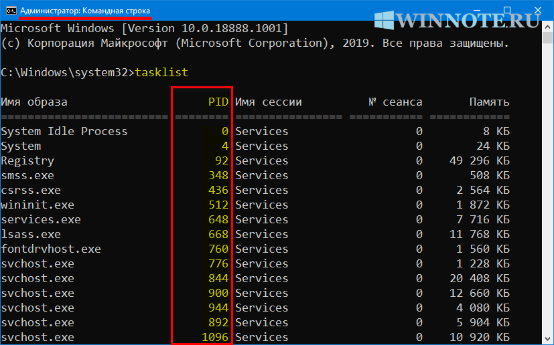Click memory value "49 296 КБ"
Image resolution: width=554 pixels, height=345 pixels.
(x=480, y=161)
